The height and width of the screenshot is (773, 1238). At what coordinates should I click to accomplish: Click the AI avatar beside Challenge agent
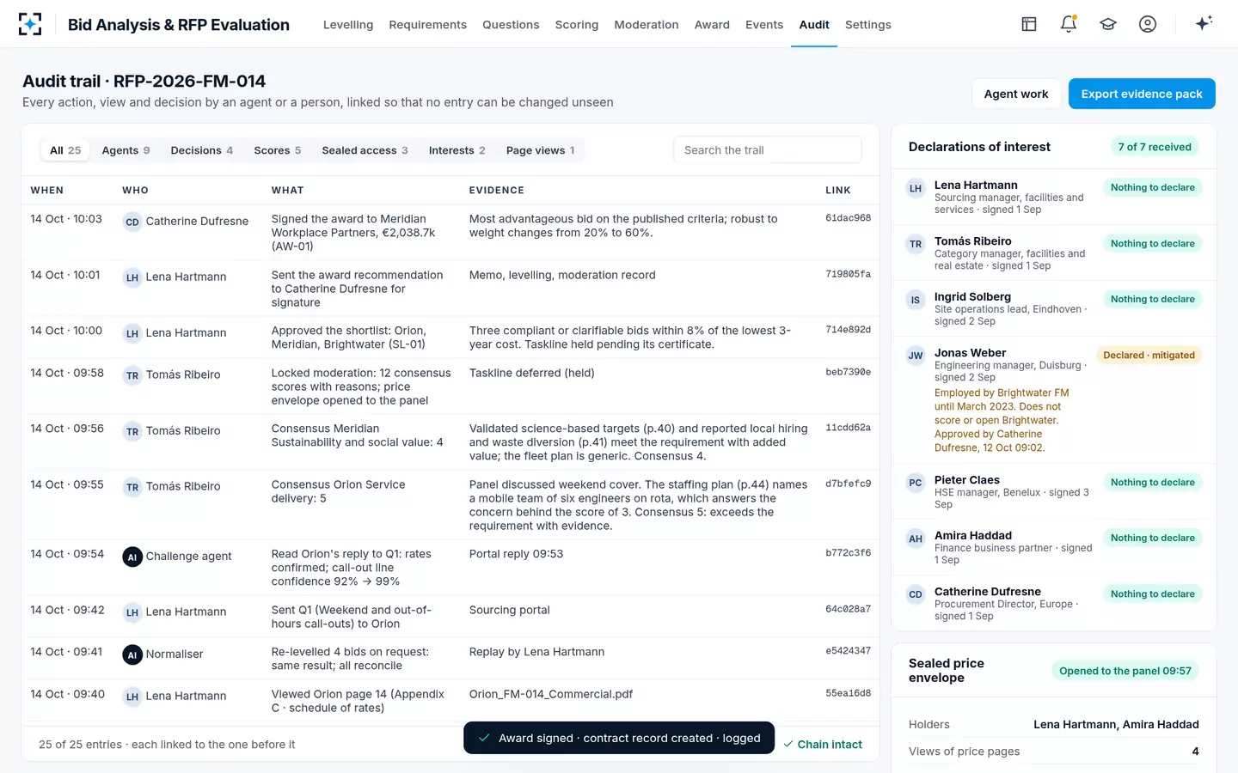tap(132, 557)
